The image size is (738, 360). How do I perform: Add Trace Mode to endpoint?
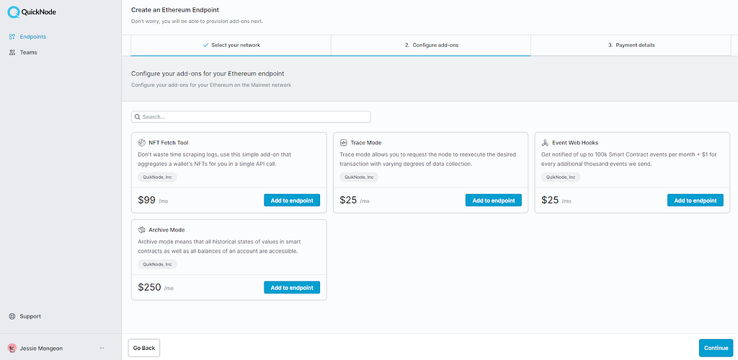(x=494, y=201)
